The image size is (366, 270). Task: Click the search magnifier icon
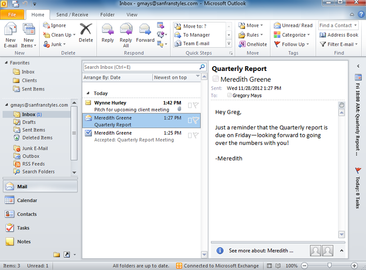[x=202, y=67]
